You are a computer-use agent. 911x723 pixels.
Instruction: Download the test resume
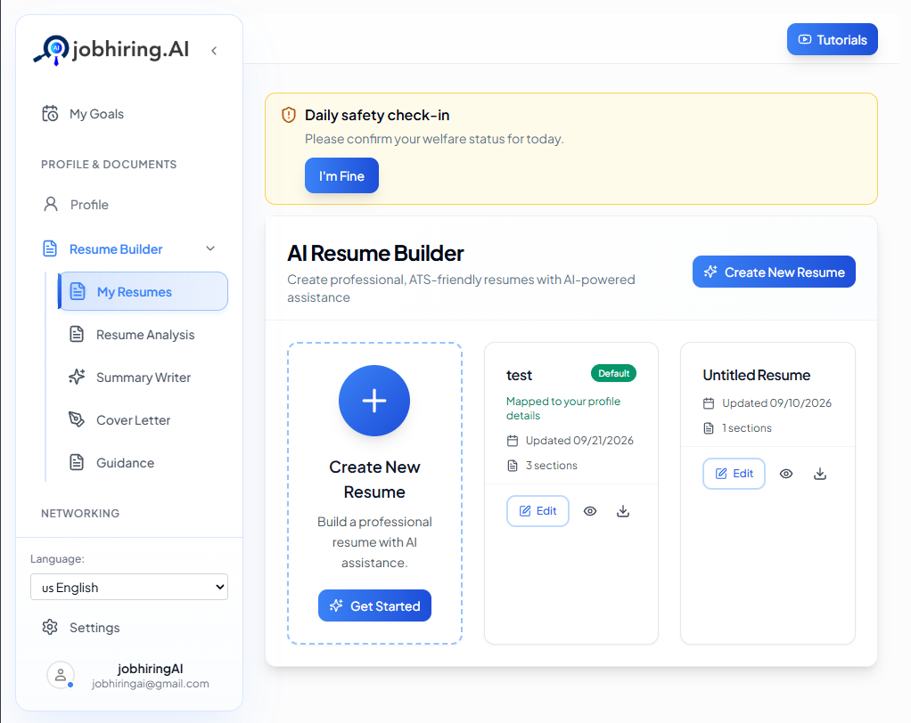click(x=623, y=511)
